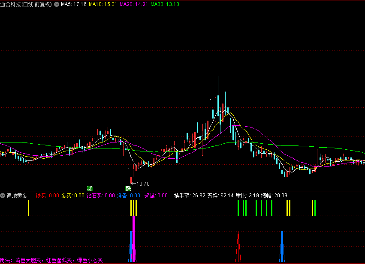Click the 五换: 62.14 reading
Screen dimensions: 365x264
[x=220, y=196]
